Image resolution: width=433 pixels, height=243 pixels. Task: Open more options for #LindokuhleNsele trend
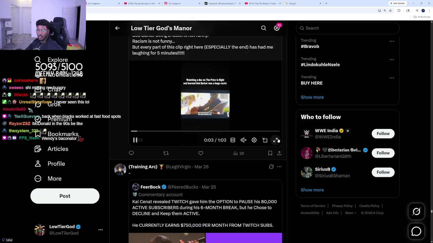coord(391,59)
